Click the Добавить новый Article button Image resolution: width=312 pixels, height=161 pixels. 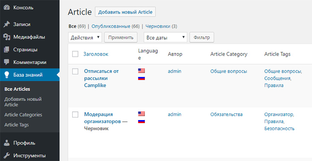(125, 12)
